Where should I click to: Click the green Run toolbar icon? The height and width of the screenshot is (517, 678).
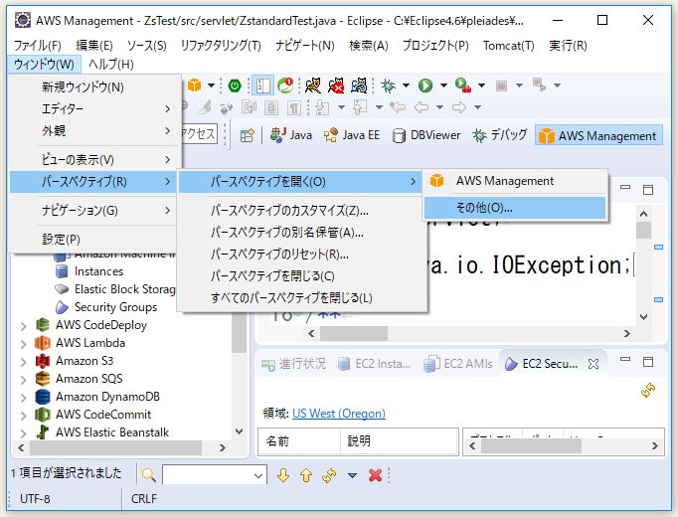pos(425,86)
